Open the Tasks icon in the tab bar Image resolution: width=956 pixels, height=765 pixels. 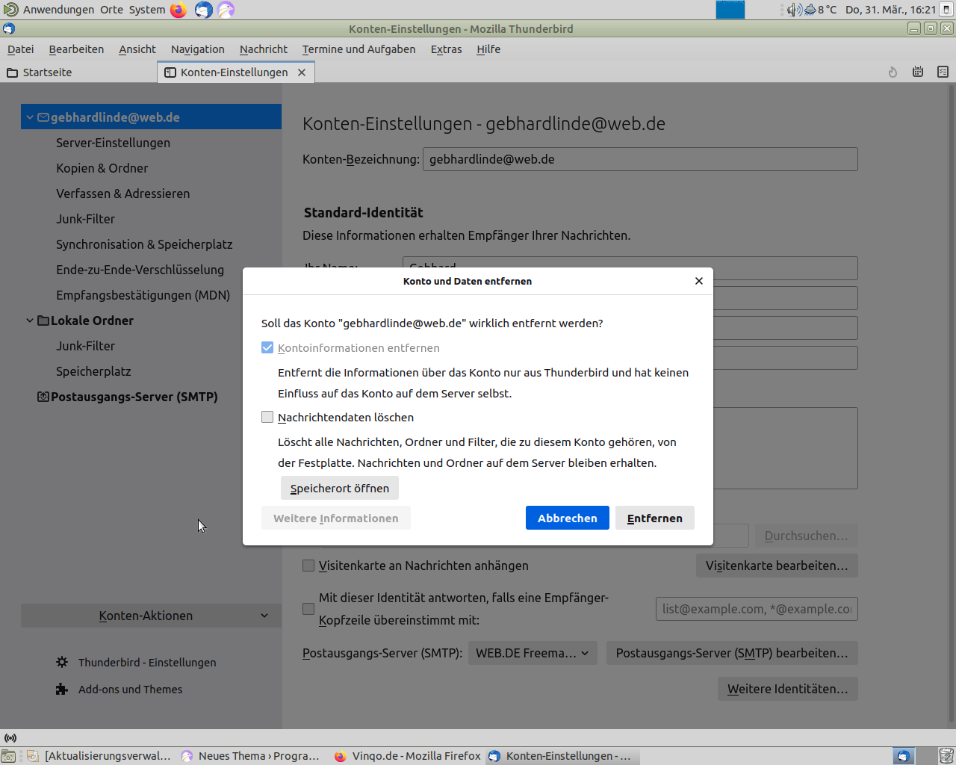(x=943, y=72)
